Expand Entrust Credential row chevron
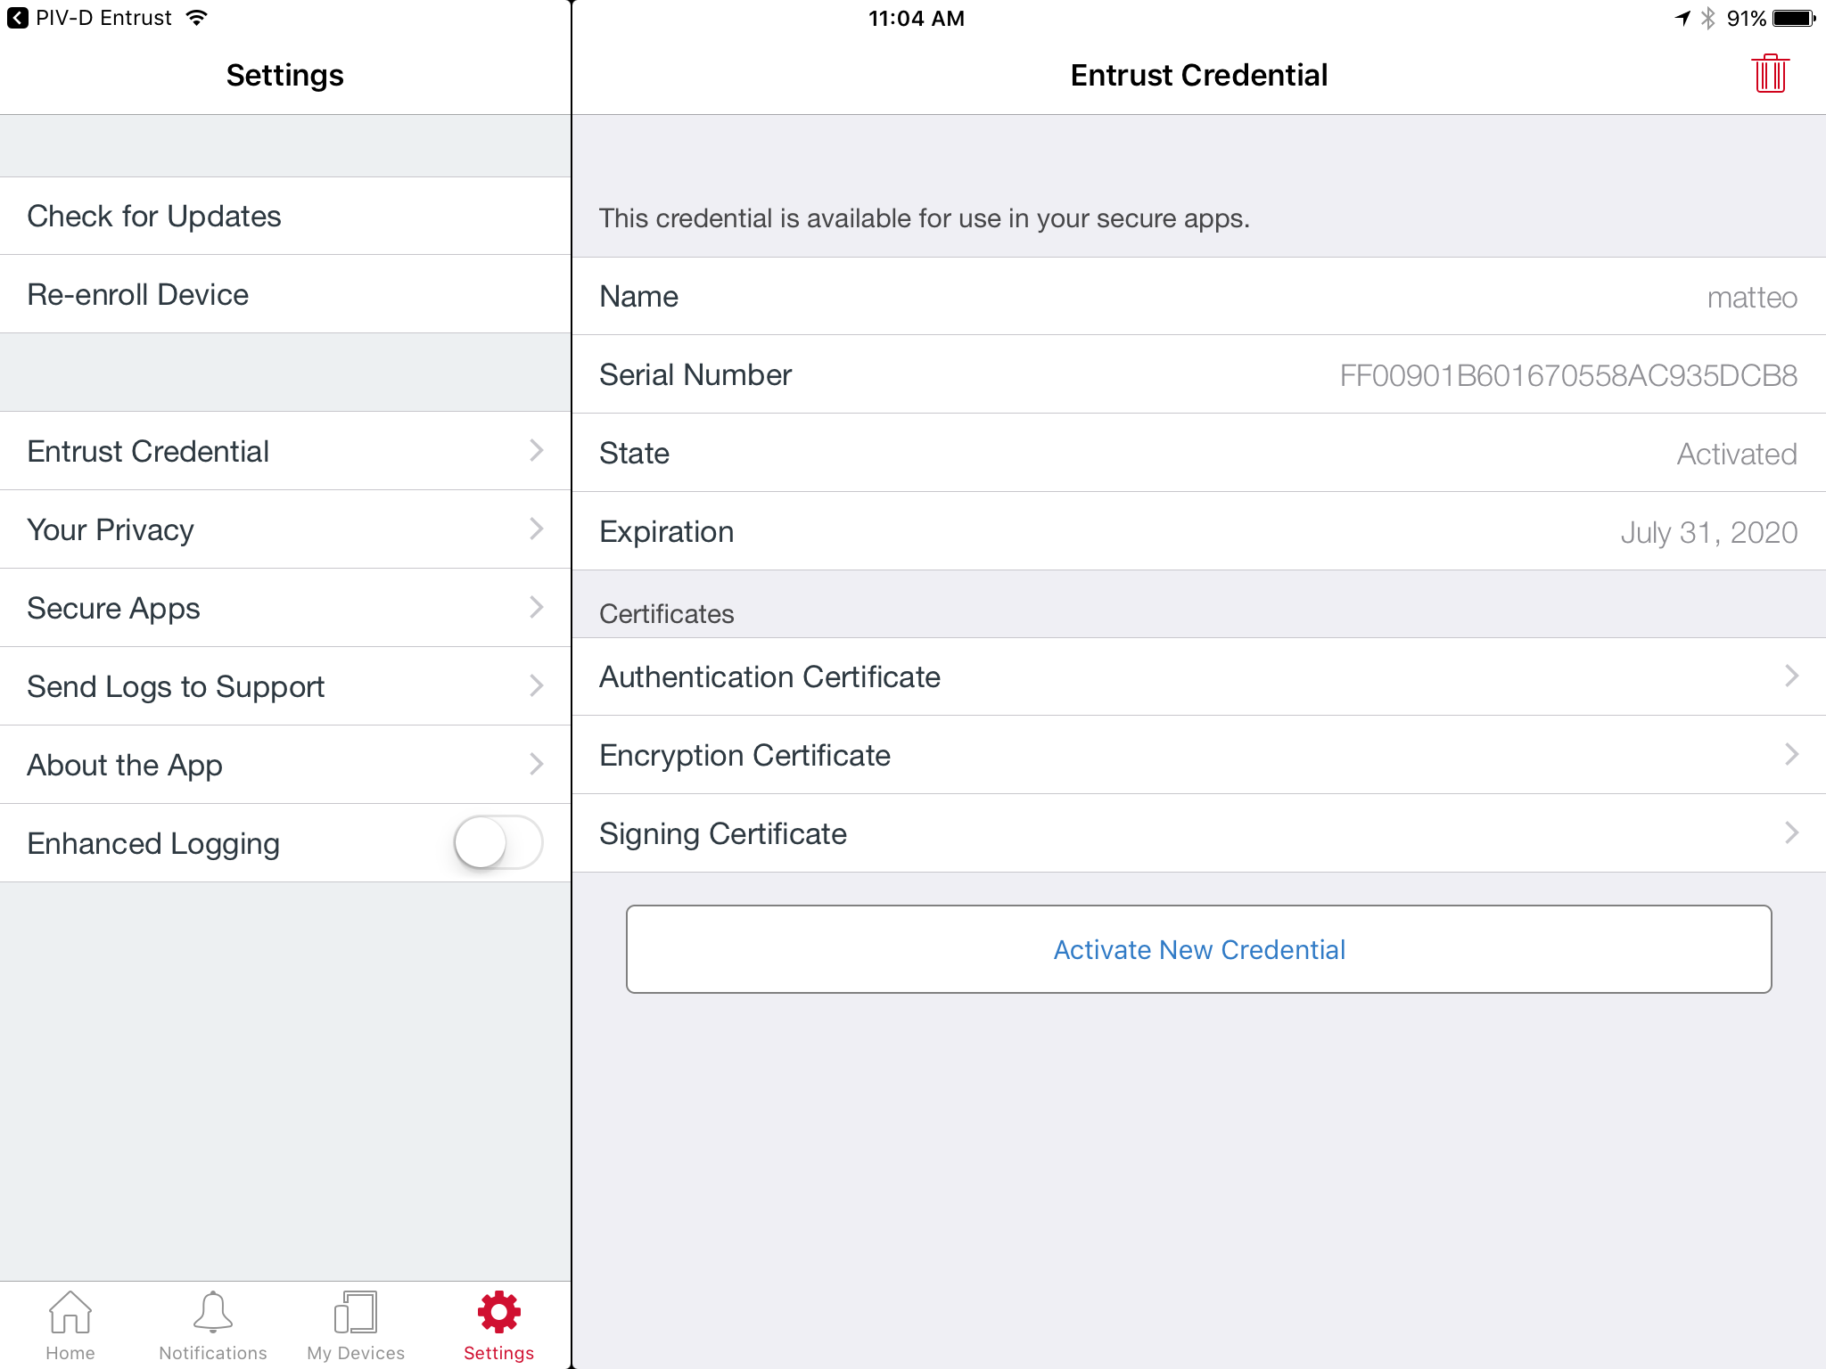Viewport: 1826px width, 1369px height. [x=536, y=450]
